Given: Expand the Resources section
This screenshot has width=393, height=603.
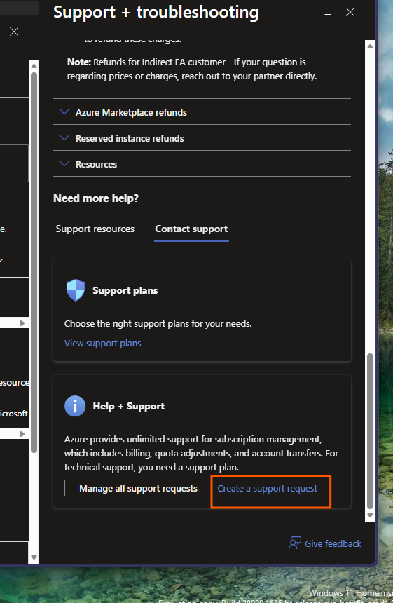Looking at the screenshot, I should pyautogui.click(x=202, y=164).
